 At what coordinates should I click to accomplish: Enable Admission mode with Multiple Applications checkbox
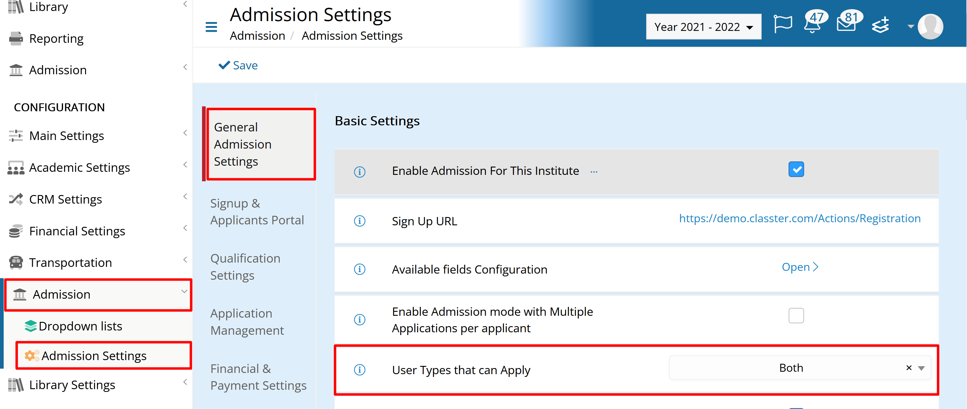pyautogui.click(x=796, y=316)
